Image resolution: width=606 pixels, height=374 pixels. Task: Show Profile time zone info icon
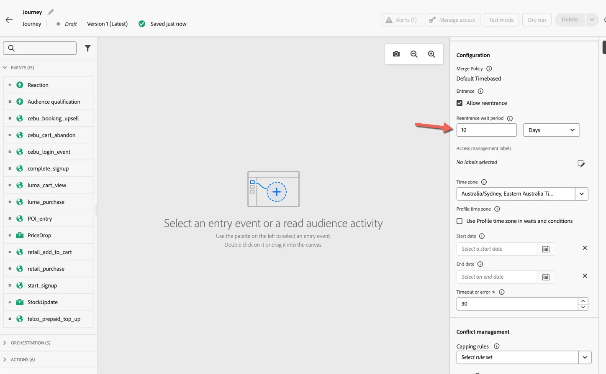tap(497, 209)
